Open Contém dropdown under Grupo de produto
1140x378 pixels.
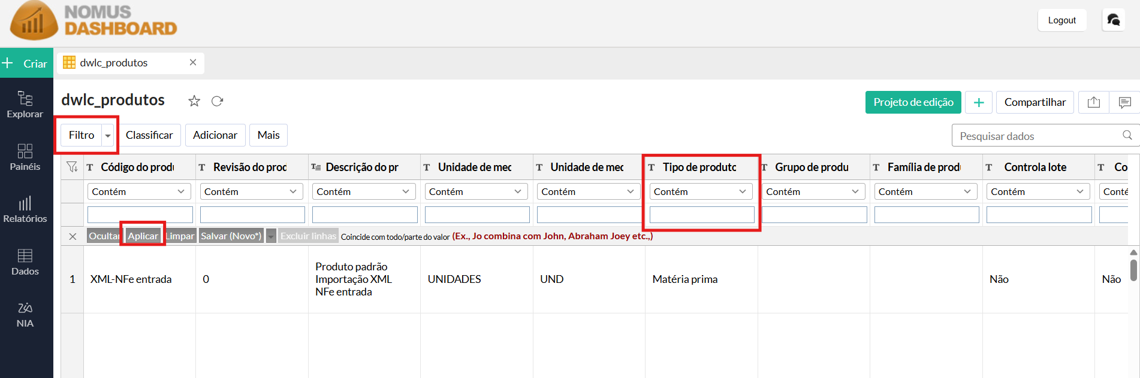(813, 191)
